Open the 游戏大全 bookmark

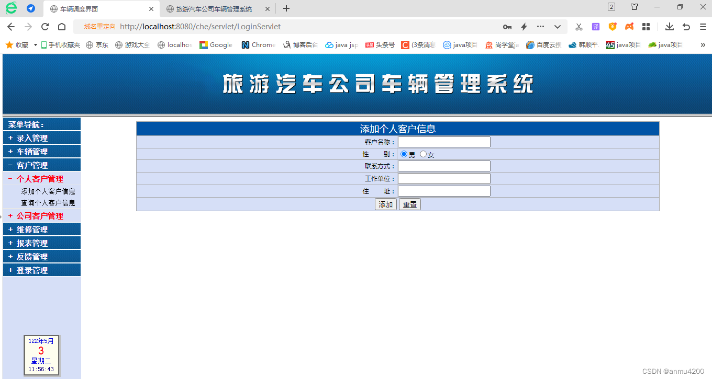[x=132, y=45]
